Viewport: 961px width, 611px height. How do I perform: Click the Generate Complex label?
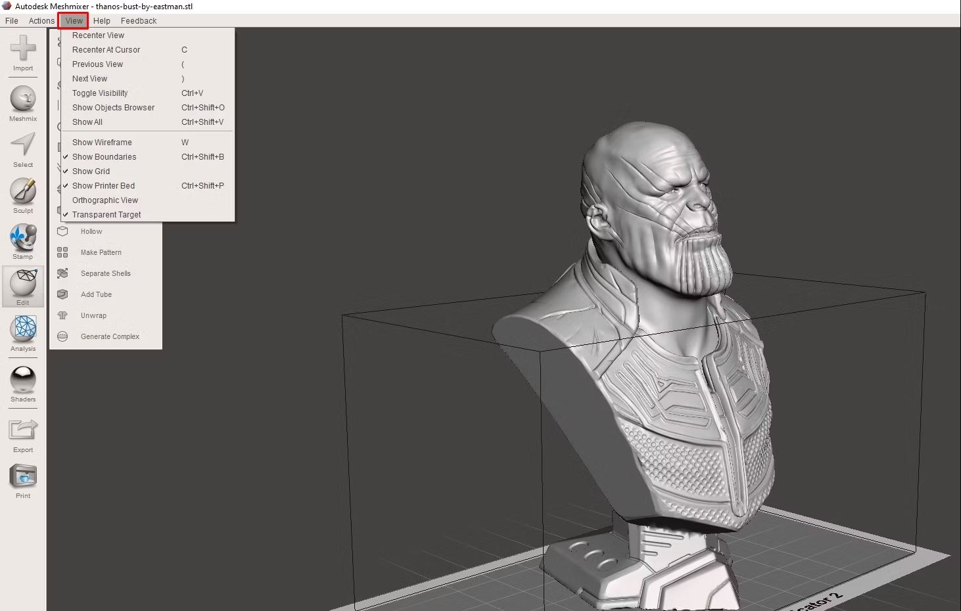coord(110,336)
